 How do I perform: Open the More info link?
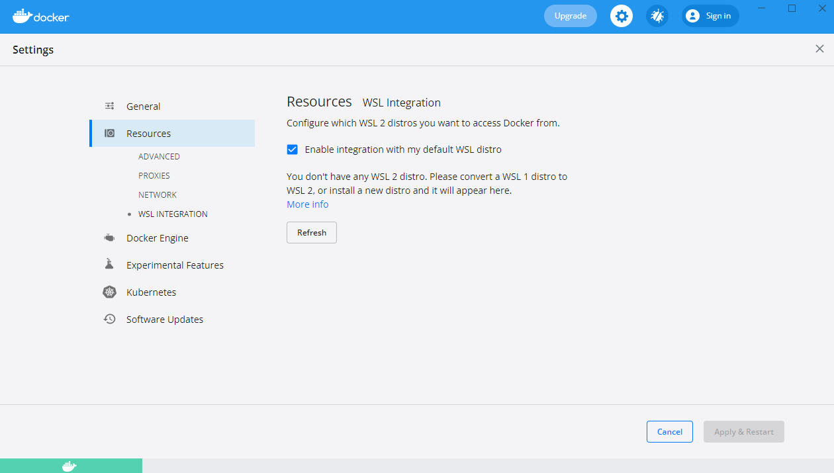click(x=308, y=204)
